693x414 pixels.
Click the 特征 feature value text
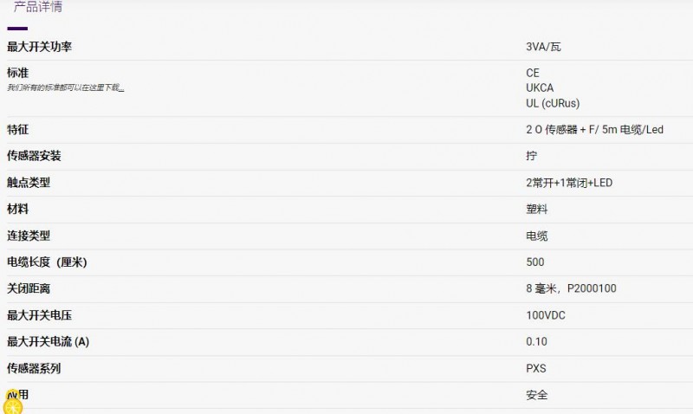click(594, 130)
